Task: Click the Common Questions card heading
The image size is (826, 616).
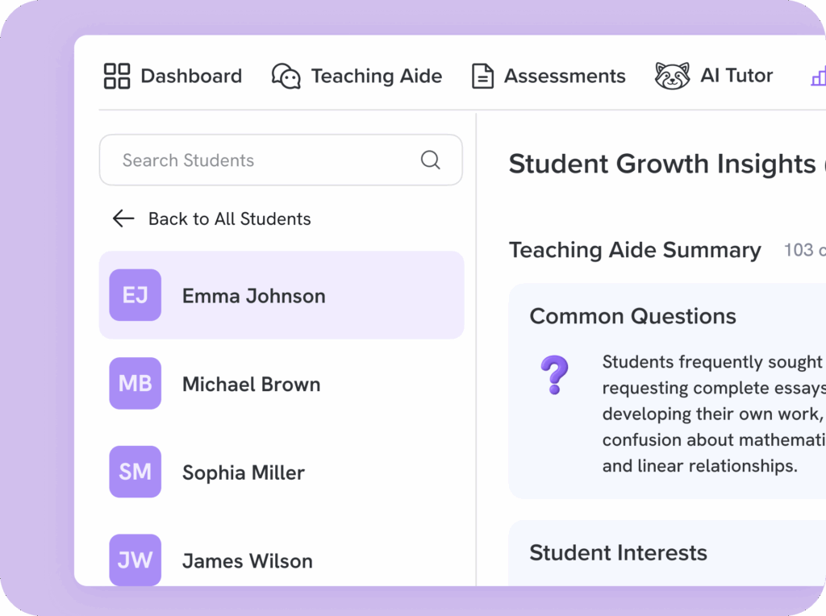Action: coord(632,316)
